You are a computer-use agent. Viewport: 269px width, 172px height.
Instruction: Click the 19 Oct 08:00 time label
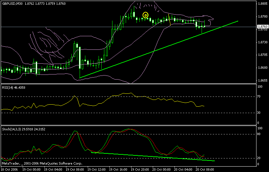(75, 170)
